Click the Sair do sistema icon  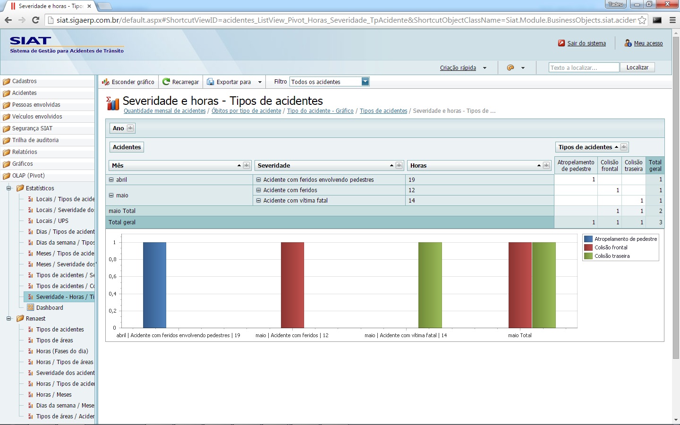pos(561,43)
